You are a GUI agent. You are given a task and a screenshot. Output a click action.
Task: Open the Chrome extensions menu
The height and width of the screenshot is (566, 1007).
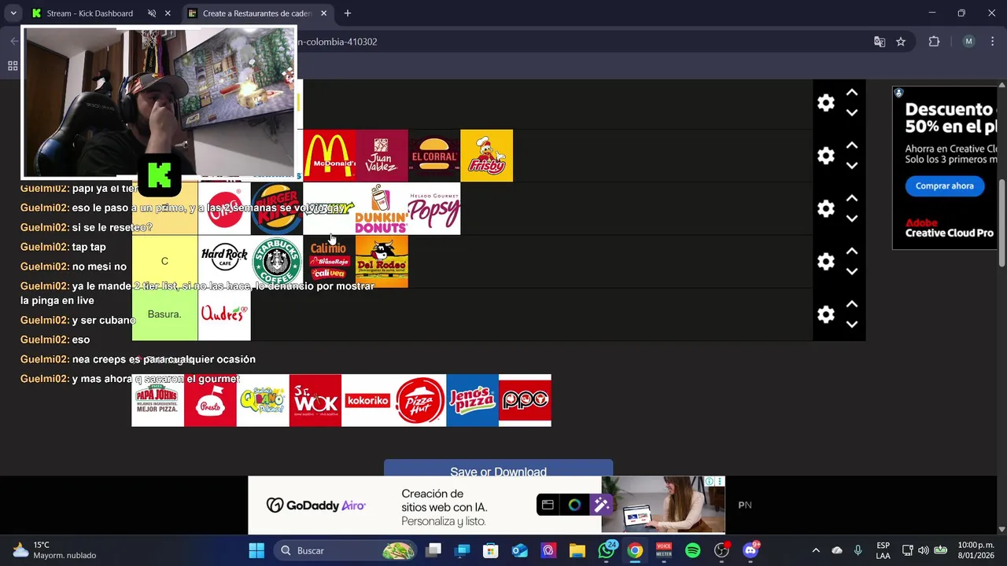pyautogui.click(x=935, y=42)
